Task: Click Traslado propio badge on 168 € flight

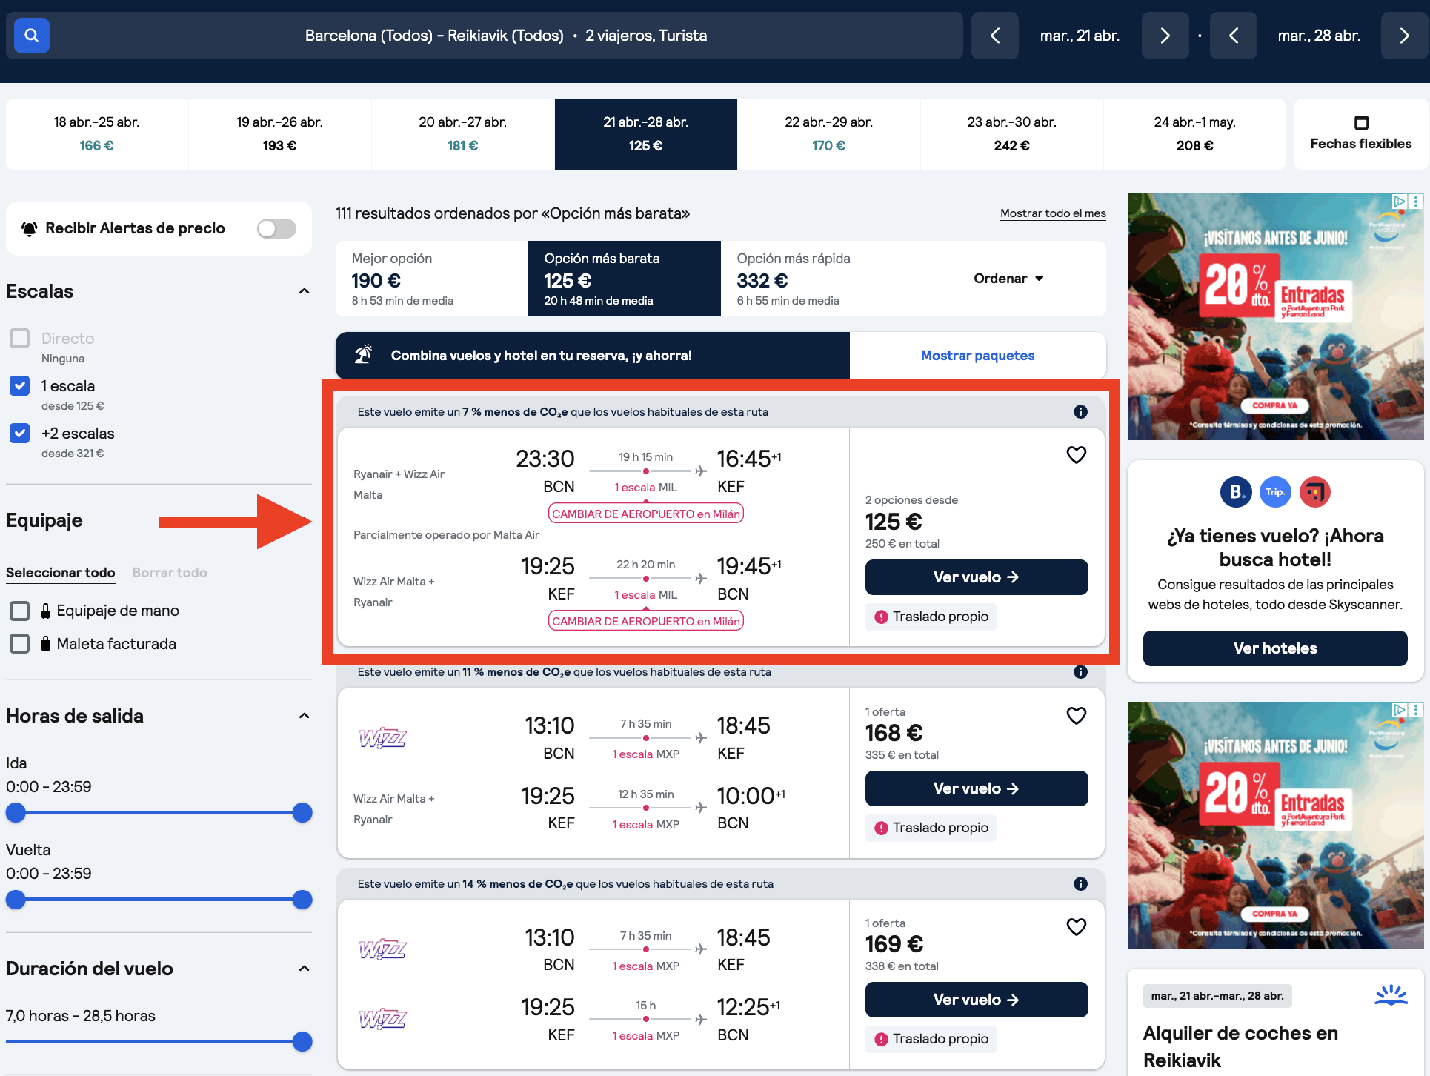Action: 931,828
